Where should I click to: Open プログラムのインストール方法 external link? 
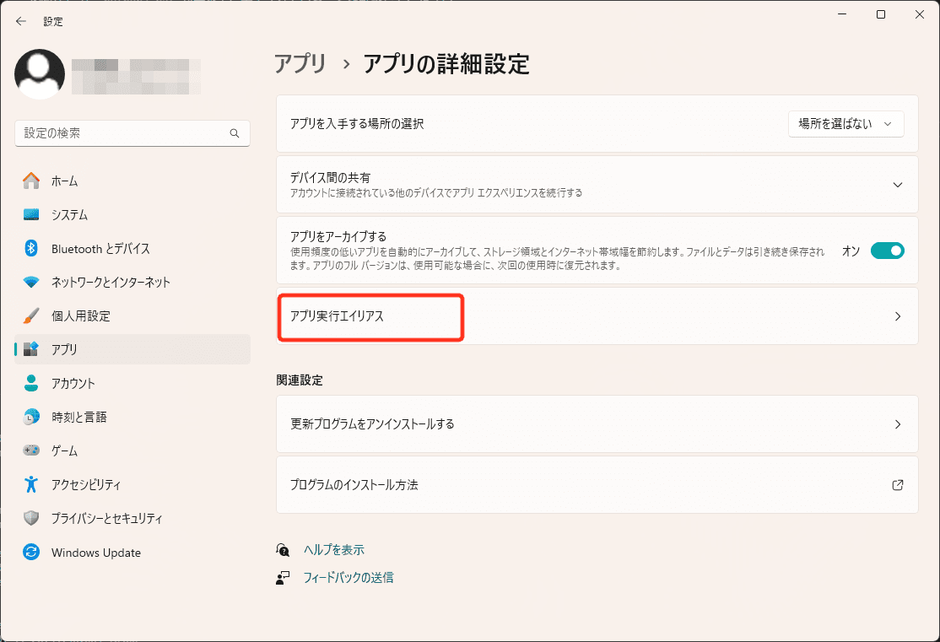(597, 484)
